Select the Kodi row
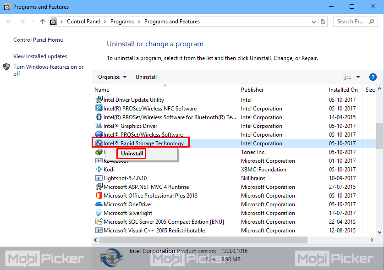This screenshot has width=384, height=270. click(x=234, y=169)
